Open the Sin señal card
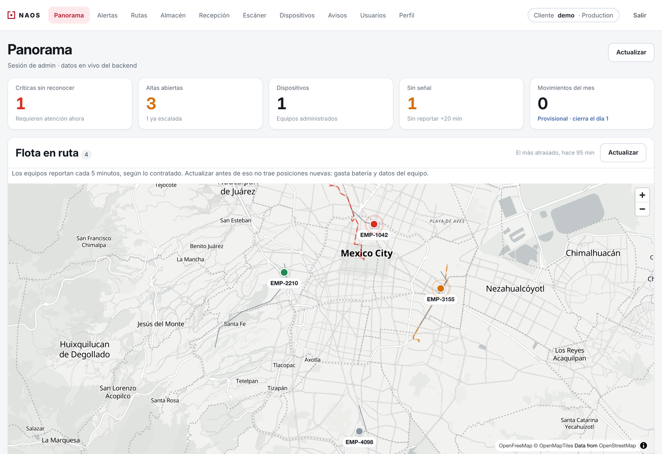Viewport: 662px width, 454px height. tap(462, 104)
